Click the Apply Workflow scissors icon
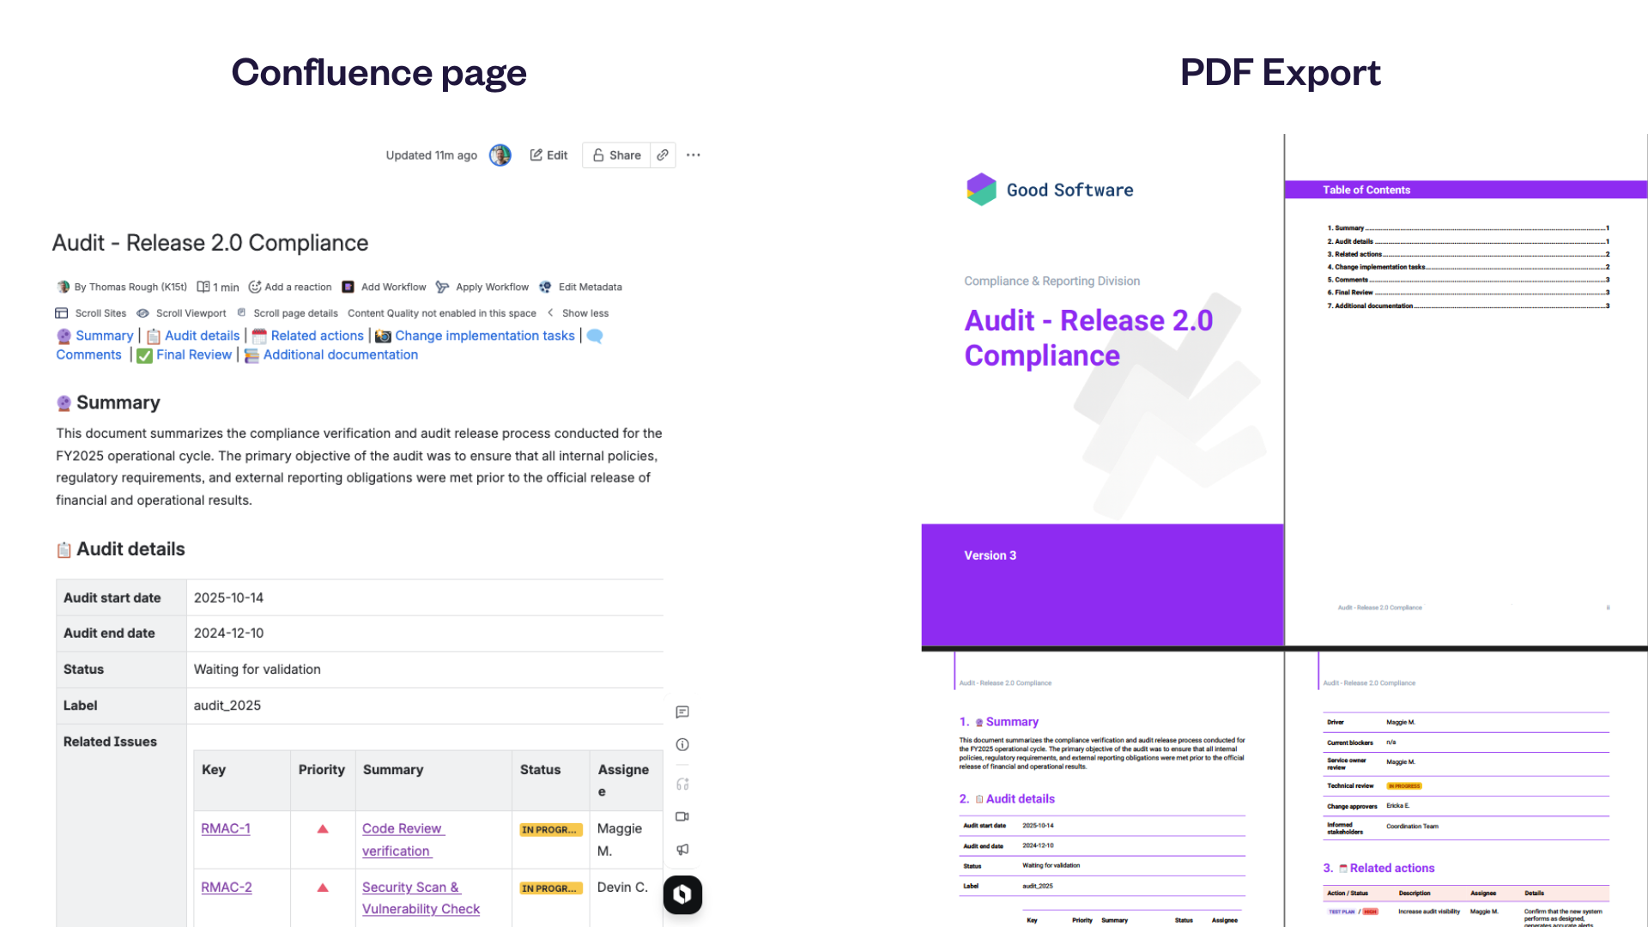The height and width of the screenshot is (927, 1648). coord(443,287)
